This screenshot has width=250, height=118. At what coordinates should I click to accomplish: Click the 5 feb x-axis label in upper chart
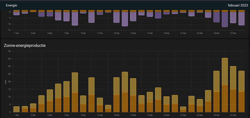50,33
